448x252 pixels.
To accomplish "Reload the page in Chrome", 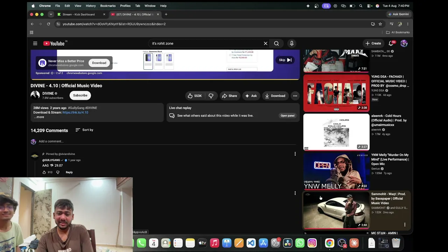I will tap(48, 24).
